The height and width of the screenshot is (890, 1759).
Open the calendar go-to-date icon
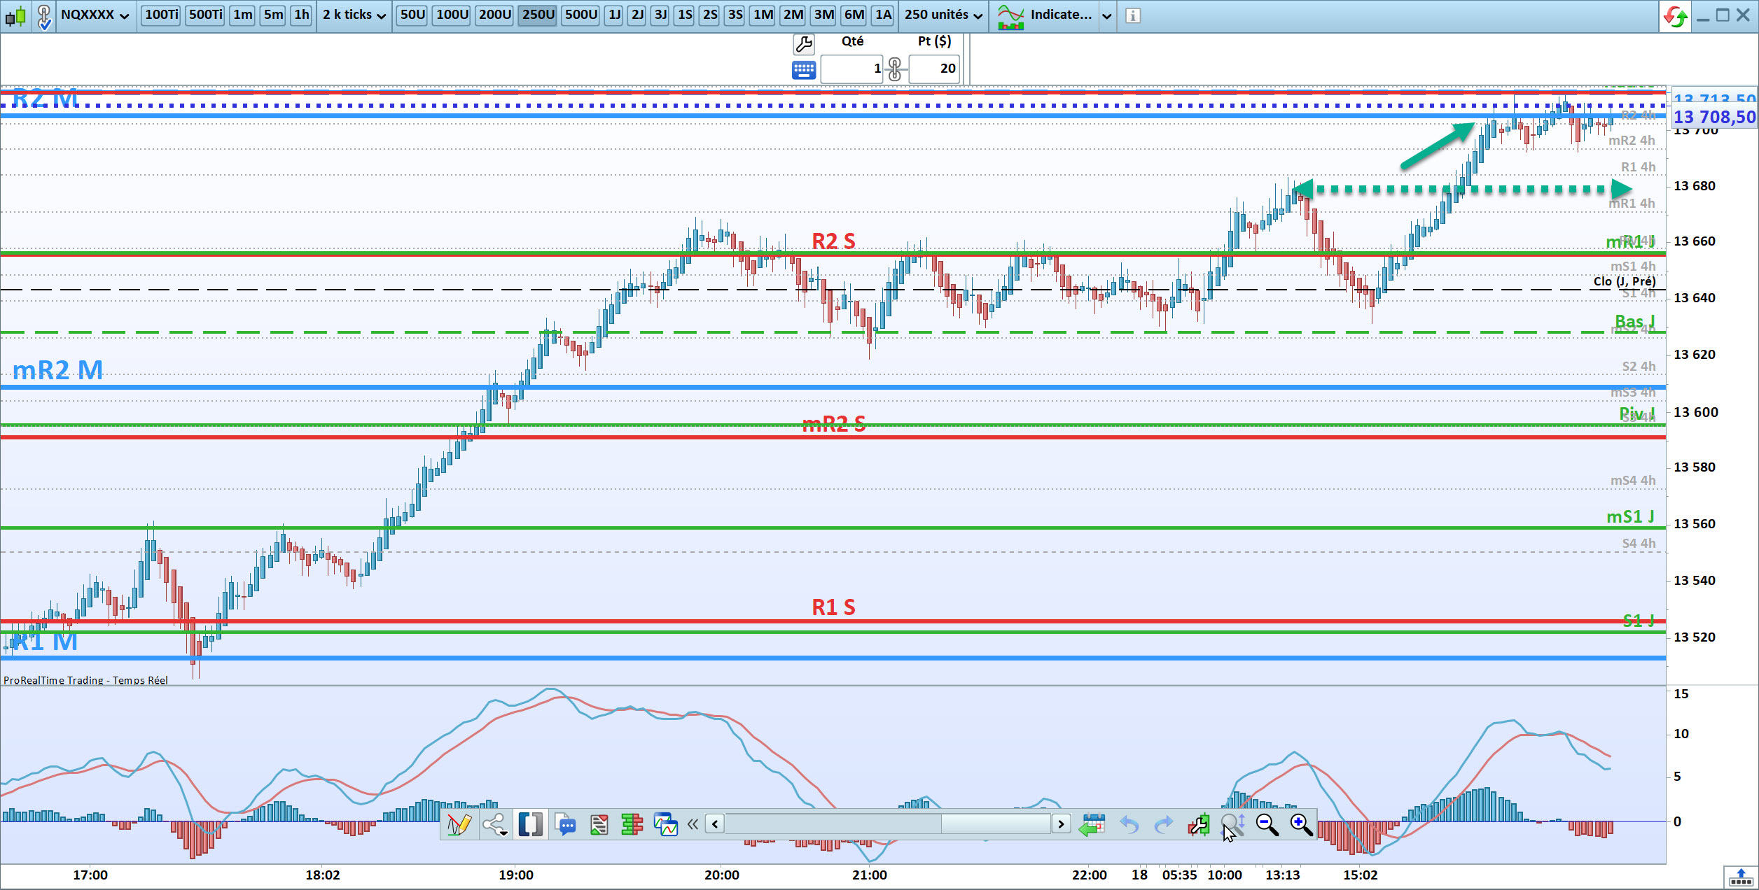(x=1092, y=824)
